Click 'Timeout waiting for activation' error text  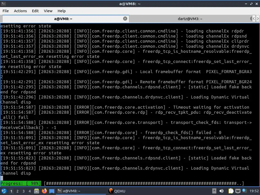click(211, 107)
